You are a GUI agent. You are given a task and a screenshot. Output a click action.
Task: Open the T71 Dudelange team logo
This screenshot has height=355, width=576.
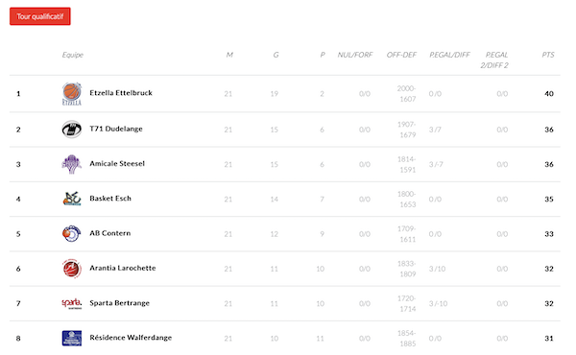pyautogui.click(x=72, y=130)
